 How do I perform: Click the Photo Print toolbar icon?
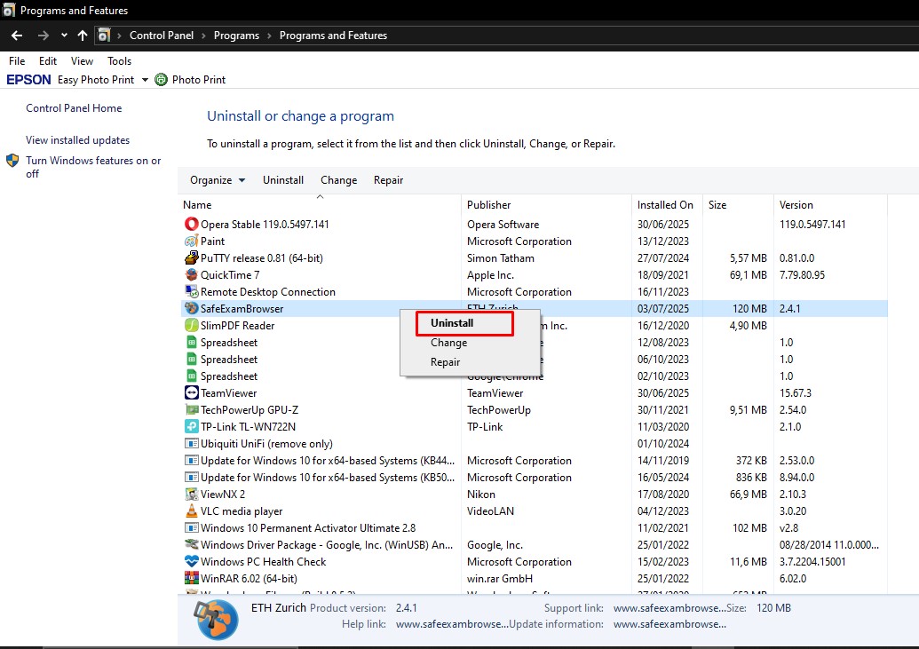coord(162,79)
